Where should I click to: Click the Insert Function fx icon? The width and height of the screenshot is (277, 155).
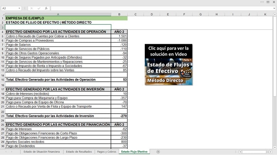point(46,8)
